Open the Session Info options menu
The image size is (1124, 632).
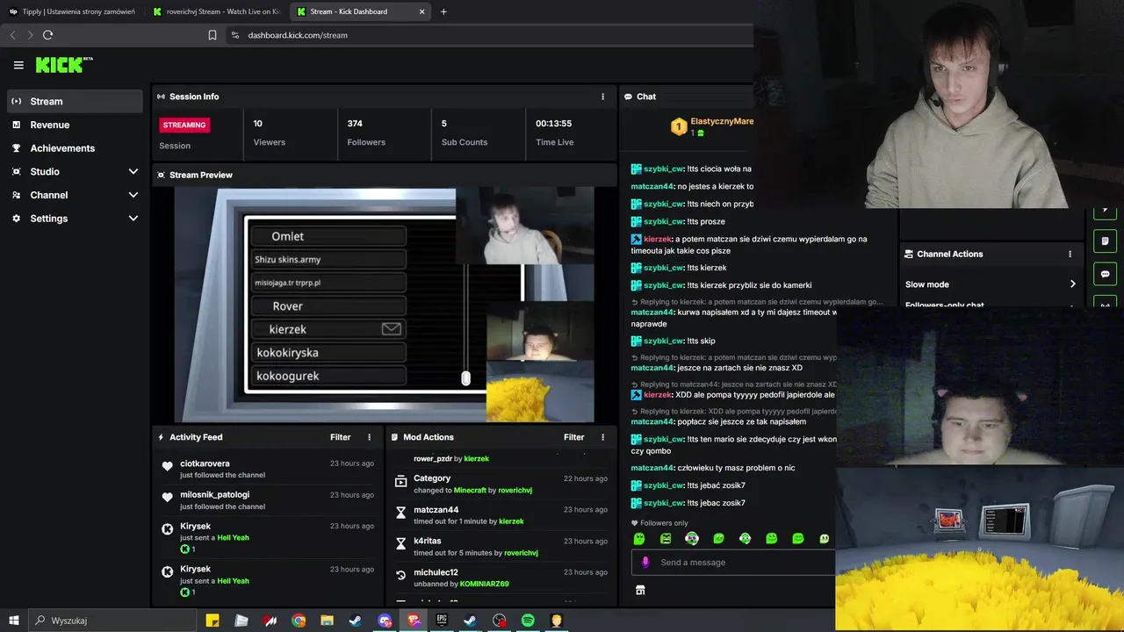pyautogui.click(x=602, y=97)
